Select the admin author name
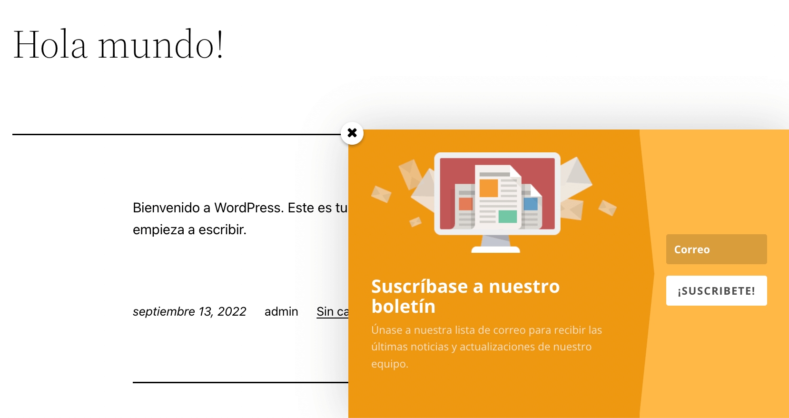 tap(281, 311)
